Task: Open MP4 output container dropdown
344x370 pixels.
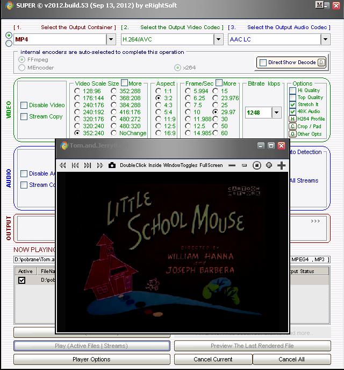Action: click(x=111, y=39)
